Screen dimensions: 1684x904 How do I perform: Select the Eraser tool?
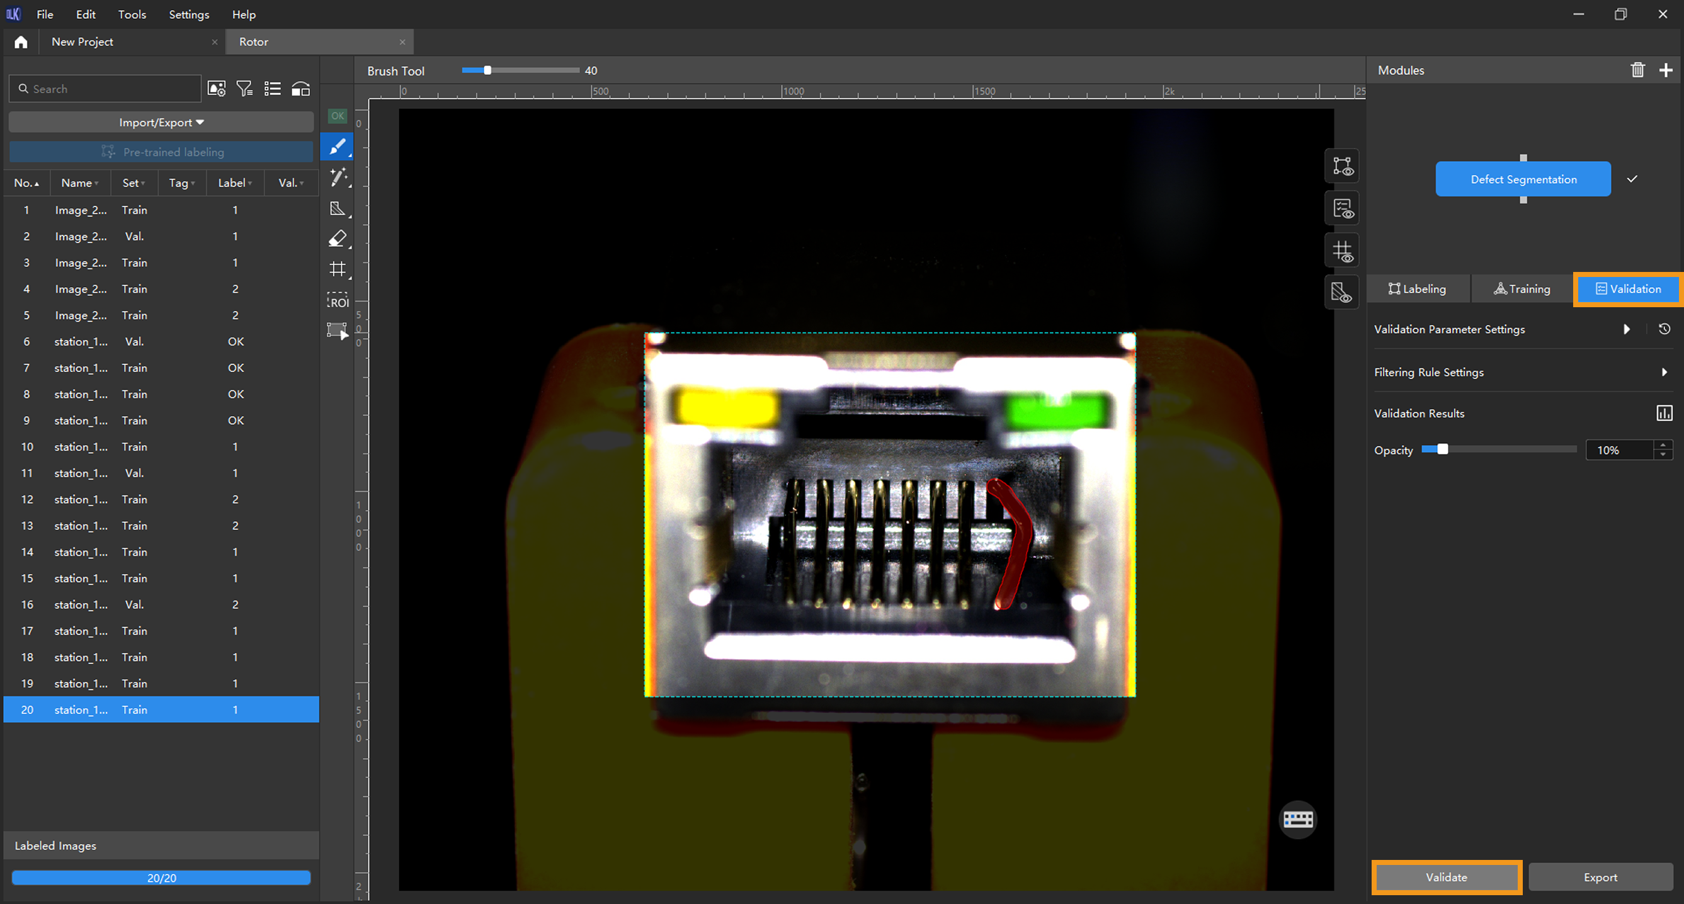coord(338,239)
